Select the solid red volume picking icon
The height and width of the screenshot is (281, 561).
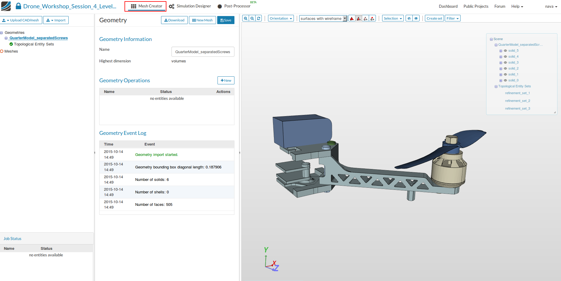click(352, 18)
